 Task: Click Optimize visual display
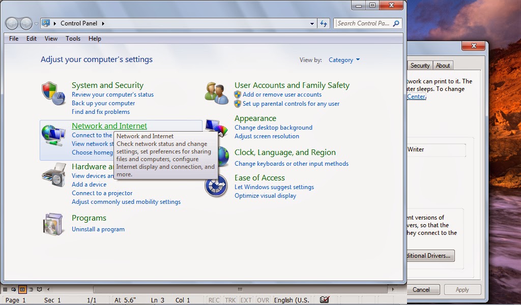265,196
